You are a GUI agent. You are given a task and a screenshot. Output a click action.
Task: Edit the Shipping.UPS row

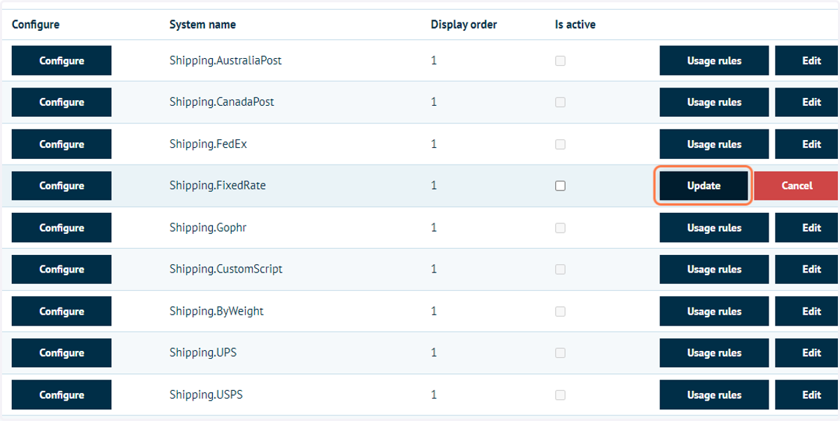coord(807,353)
